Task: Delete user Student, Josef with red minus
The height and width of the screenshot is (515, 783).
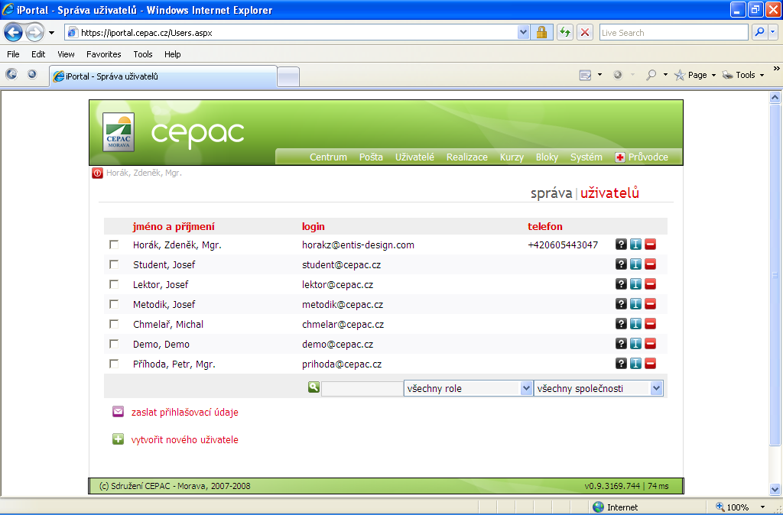Action: pos(650,264)
